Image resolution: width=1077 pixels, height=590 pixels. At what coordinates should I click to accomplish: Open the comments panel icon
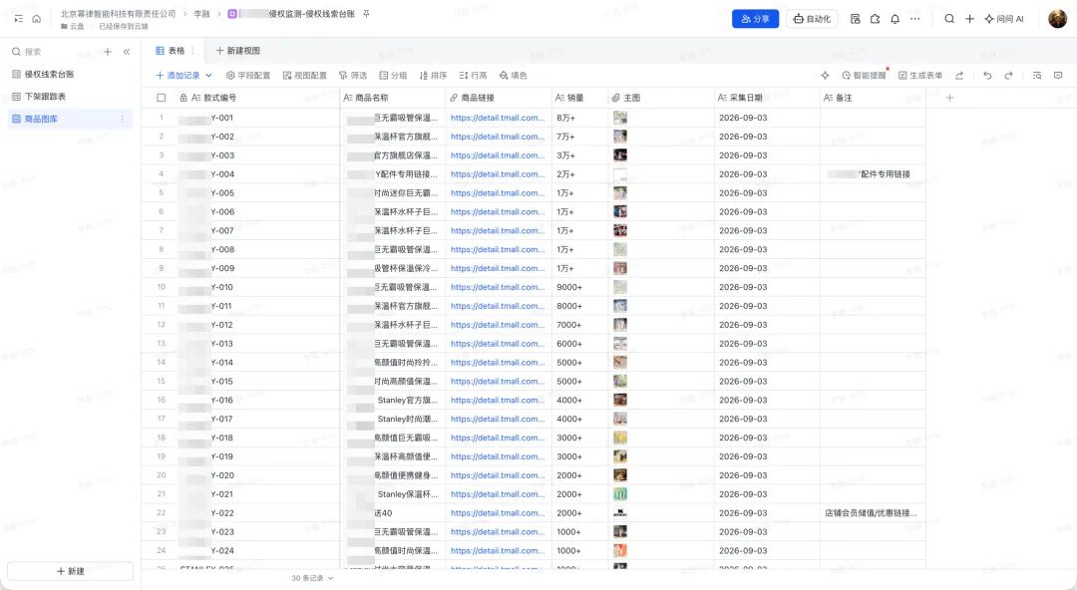click(1058, 76)
